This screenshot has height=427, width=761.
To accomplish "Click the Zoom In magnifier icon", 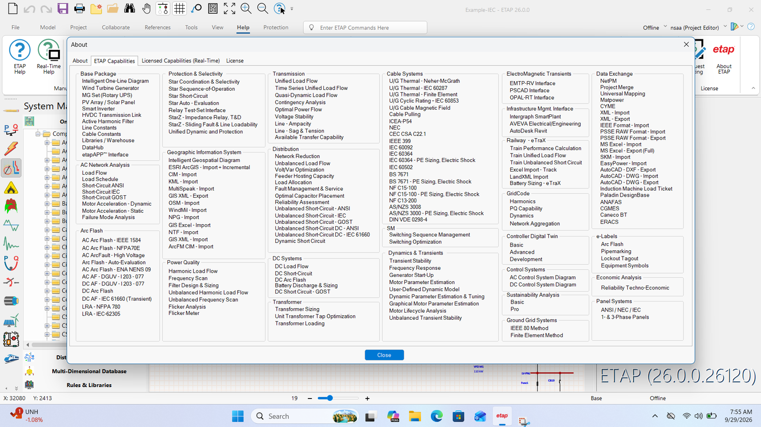I will point(246,9).
